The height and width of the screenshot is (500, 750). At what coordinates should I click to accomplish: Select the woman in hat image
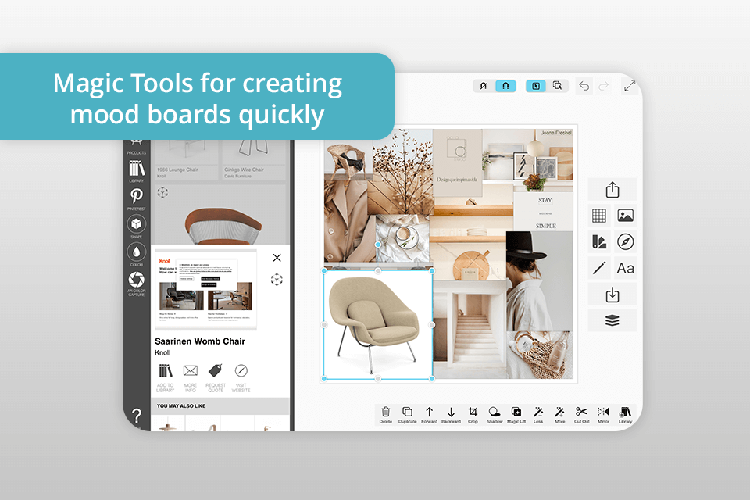[x=540, y=281]
